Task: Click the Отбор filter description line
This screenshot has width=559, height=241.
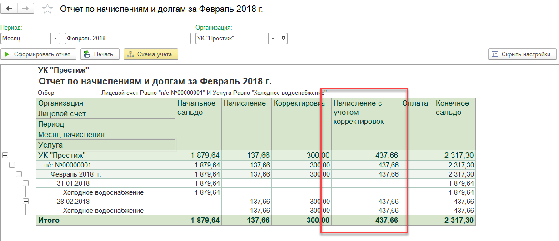Action: click(182, 93)
